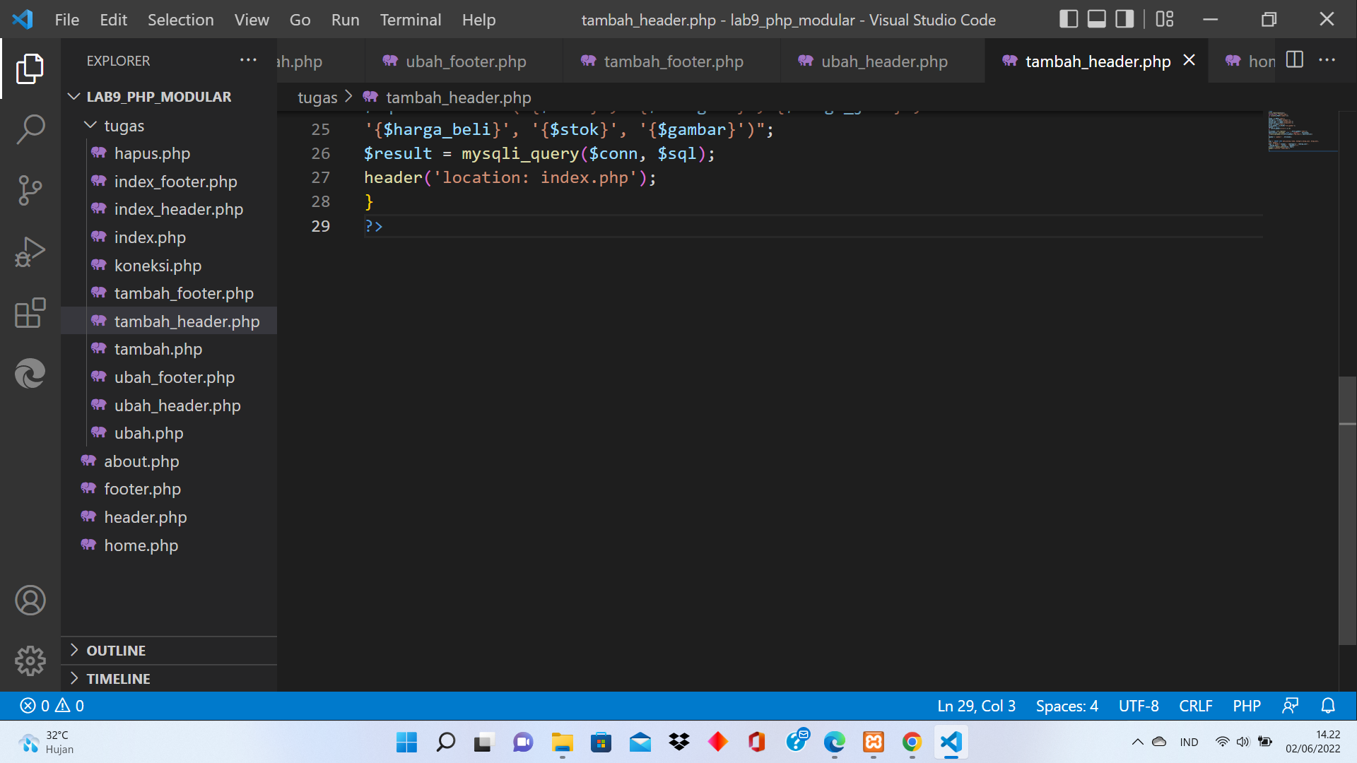Open the Explorer view in activity bar
The image size is (1357, 763).
coord(30,69)
